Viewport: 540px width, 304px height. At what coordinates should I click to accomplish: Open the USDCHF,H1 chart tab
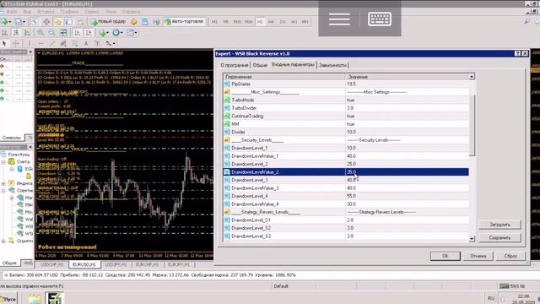52,264
